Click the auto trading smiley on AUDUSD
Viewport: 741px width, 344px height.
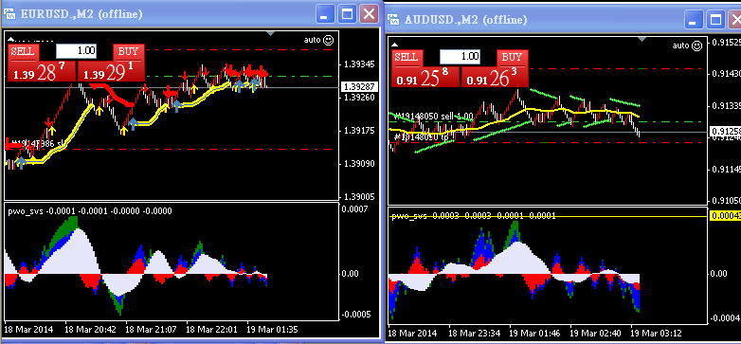click(696, 45)
